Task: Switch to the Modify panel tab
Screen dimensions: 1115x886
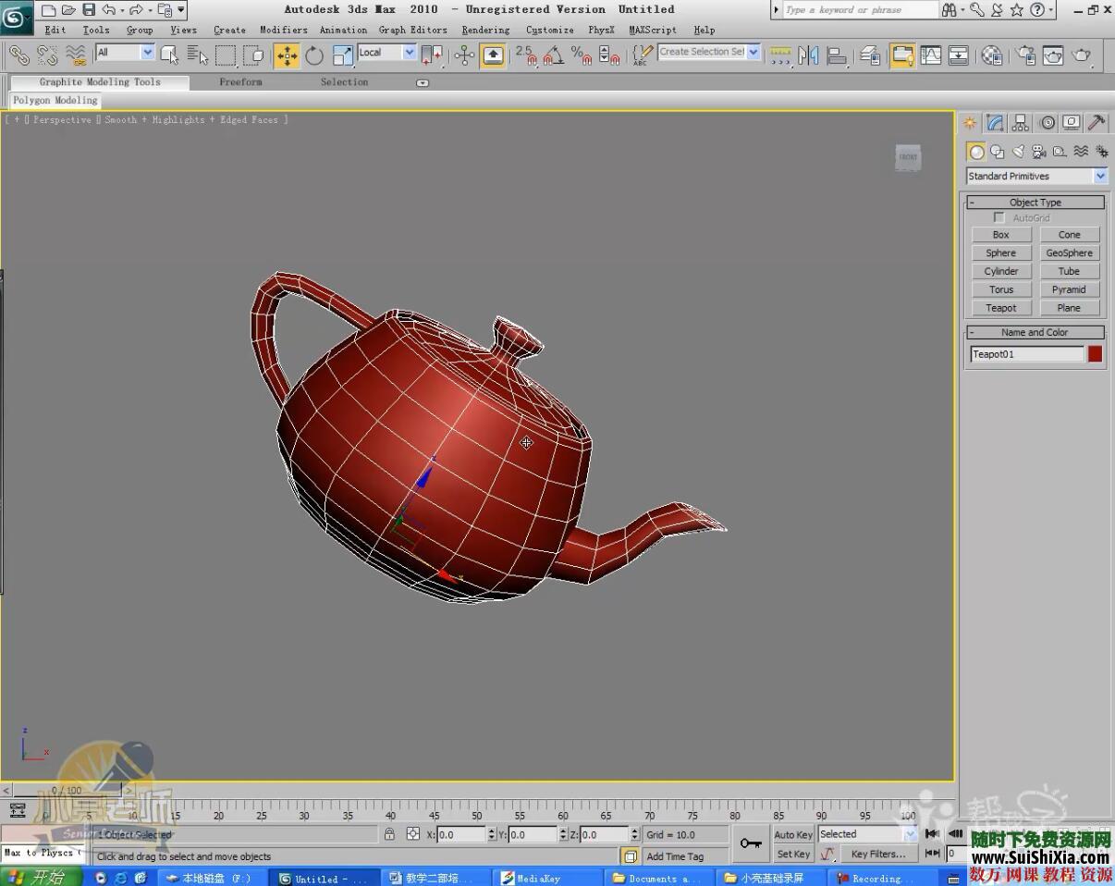Action: 995,123
